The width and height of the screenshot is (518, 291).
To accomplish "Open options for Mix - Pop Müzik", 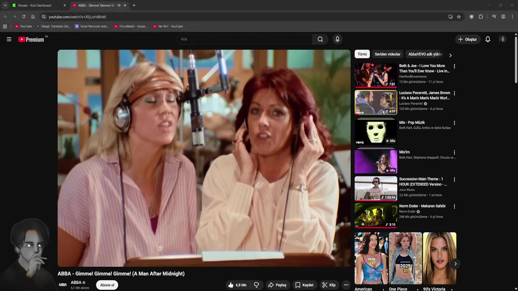I will (454, 123).
